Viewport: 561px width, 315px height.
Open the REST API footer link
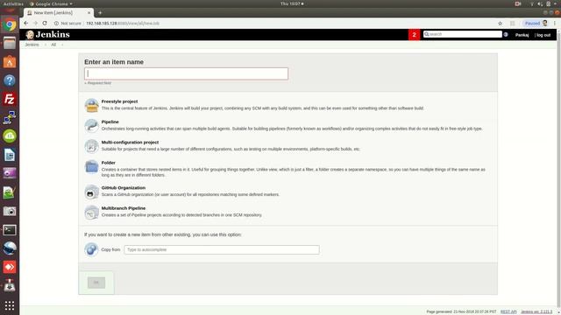pyautogui.click(x=508, y=311)
